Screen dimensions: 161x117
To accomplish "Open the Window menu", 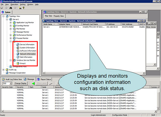I will (30, 4).
